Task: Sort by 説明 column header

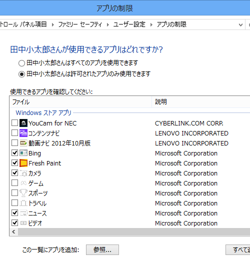Action: [201, 102]
